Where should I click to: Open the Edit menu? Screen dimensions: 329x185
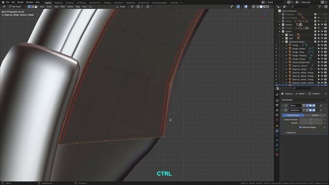13,2
